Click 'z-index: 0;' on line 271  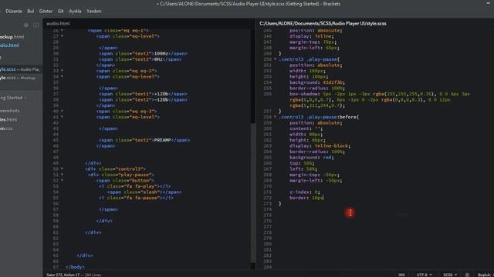click(x=305, y=192)
